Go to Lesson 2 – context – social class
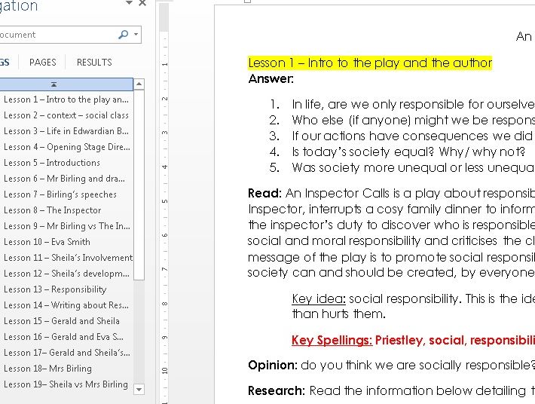The height and width of the screenshot is (404, 535). tap(66, 115)
